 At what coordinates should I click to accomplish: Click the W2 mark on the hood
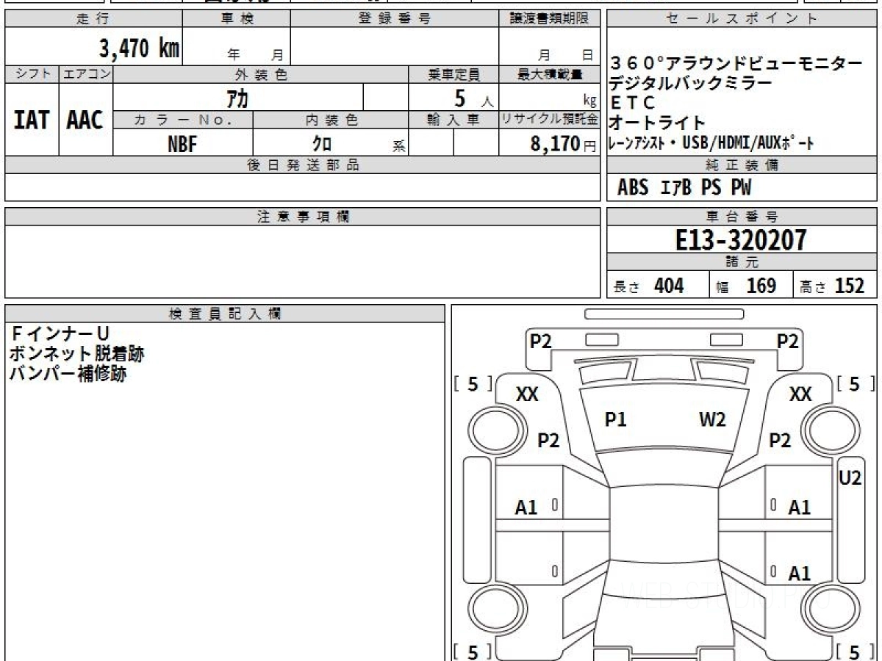pos(712,419)
